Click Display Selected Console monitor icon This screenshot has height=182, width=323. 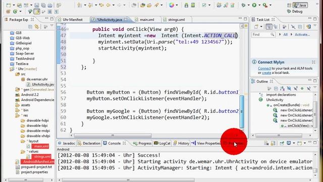coord(289,143)
